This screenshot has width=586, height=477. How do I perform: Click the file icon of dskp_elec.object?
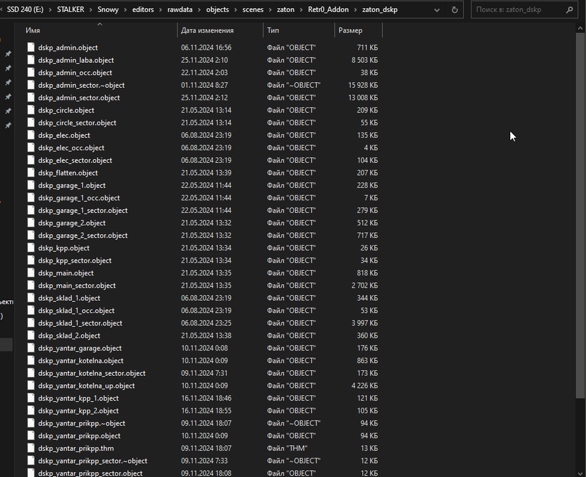31,135
